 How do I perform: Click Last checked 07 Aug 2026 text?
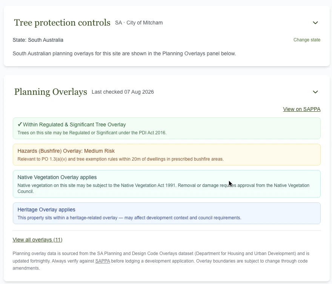point(123,92)
